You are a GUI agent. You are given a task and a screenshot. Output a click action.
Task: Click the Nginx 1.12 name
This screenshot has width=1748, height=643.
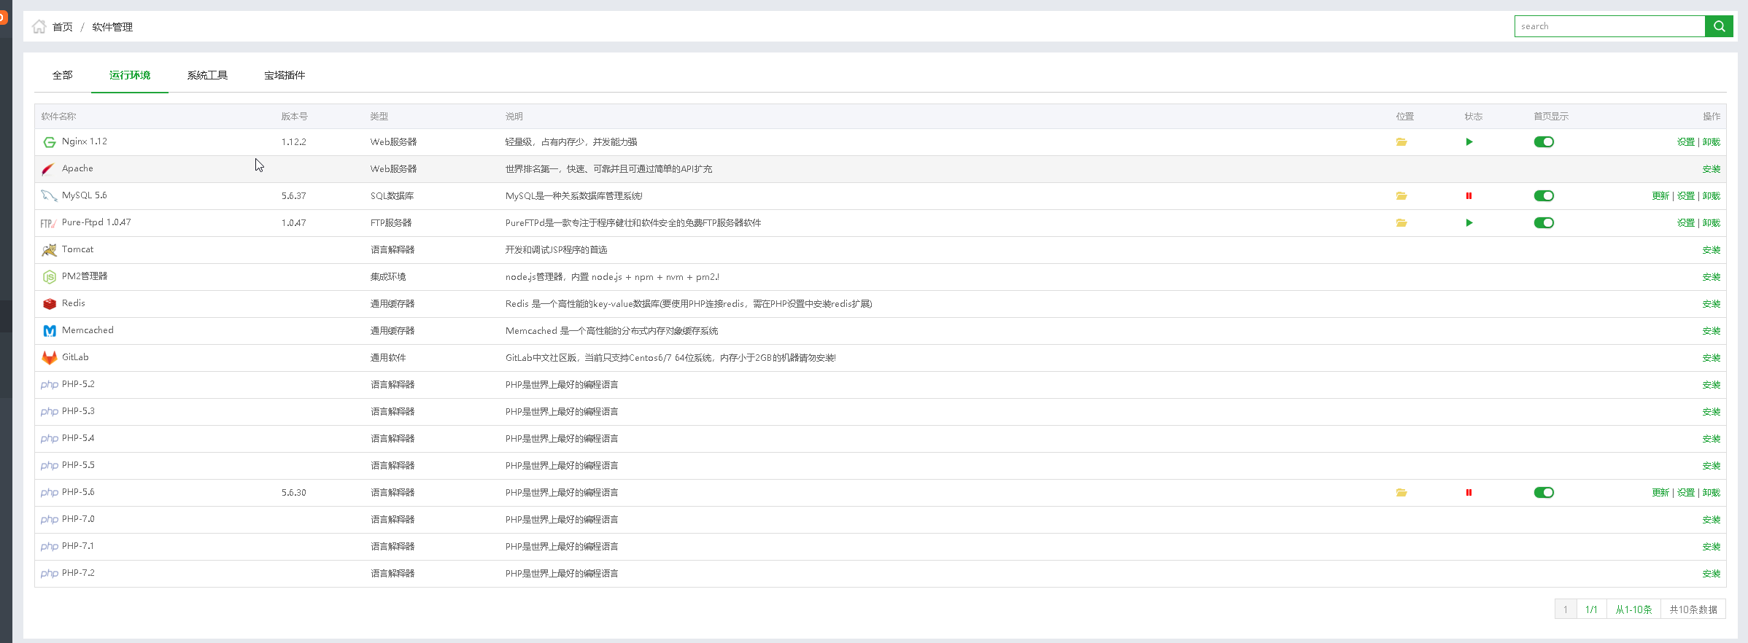(85, 141)
